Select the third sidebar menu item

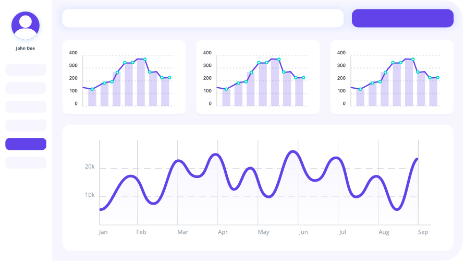click(x=26, y=106)
